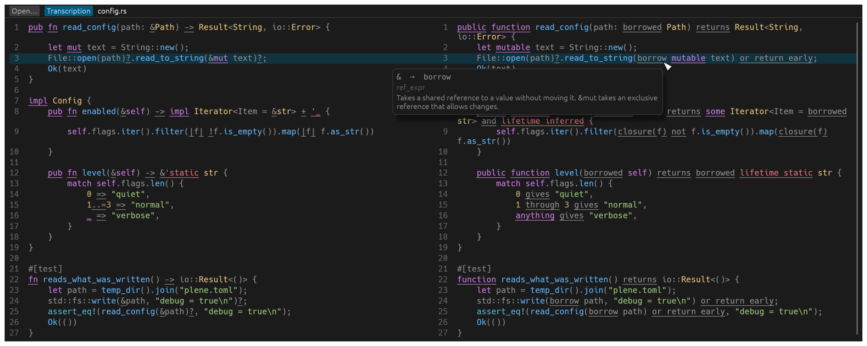Click the "Open…" button
The image size is (867, 346).
coord(24,11)
